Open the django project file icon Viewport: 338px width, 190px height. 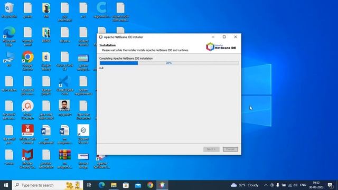46,85
